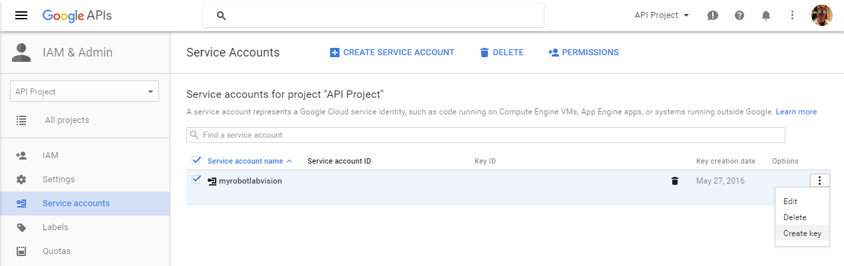
Task: Click the Labels tag icon
Action: (x=21, y=227)
